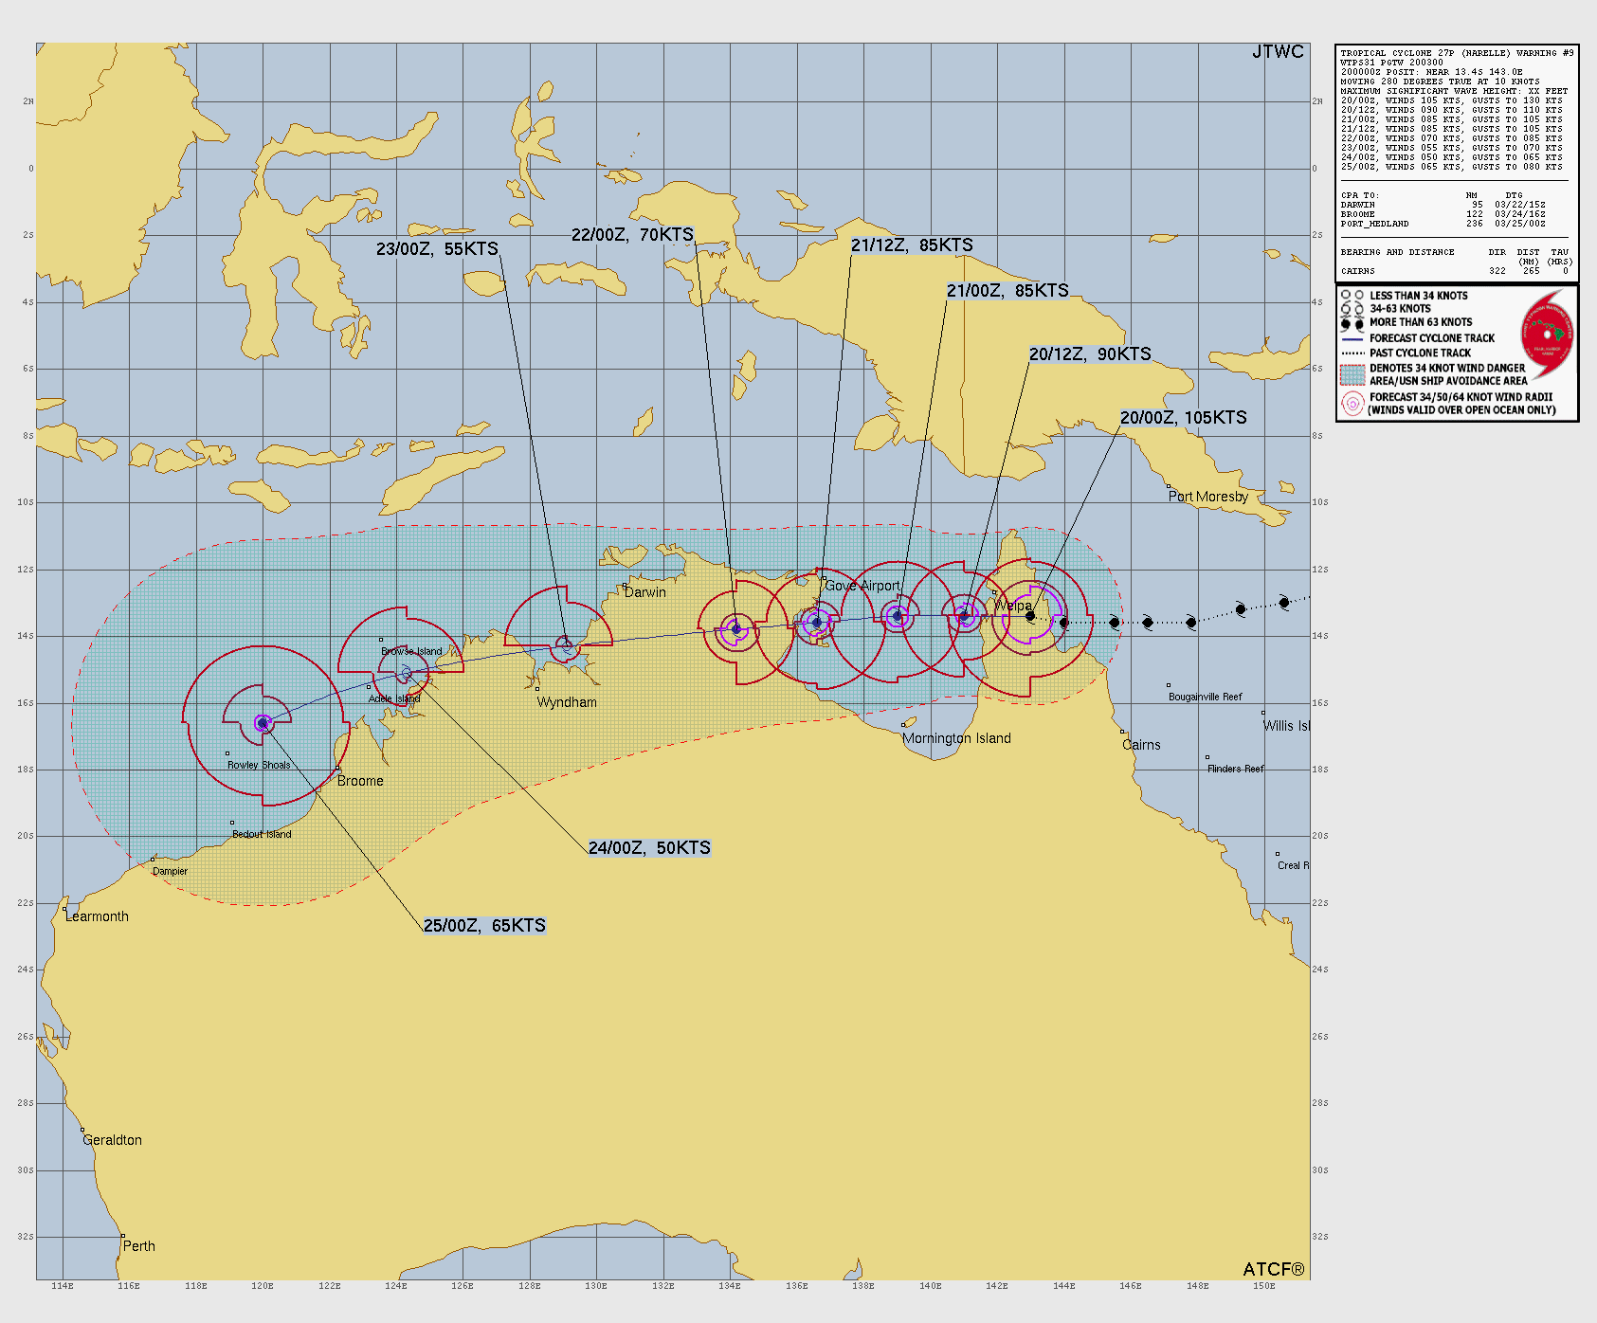This screenshot has width=1597, height=1323.
Task: Click the red JTWC emblem in the legend
Action: 1546,335
